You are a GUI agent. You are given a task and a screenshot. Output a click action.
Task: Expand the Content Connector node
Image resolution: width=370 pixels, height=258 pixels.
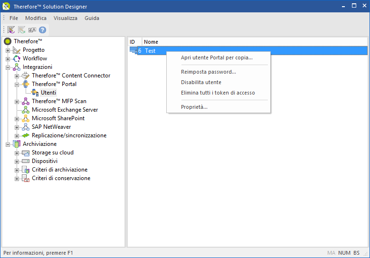(x=17, y=76)
